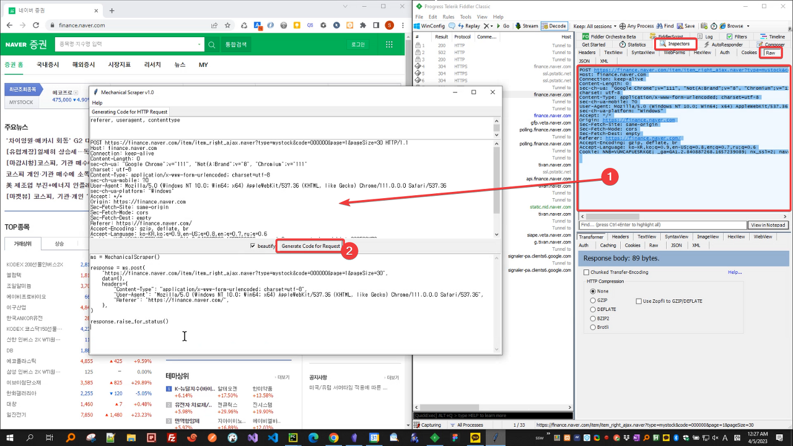Open Visual Studio Code from taskbar
This screenshot has height=446, width=793.
click(273, 437)
